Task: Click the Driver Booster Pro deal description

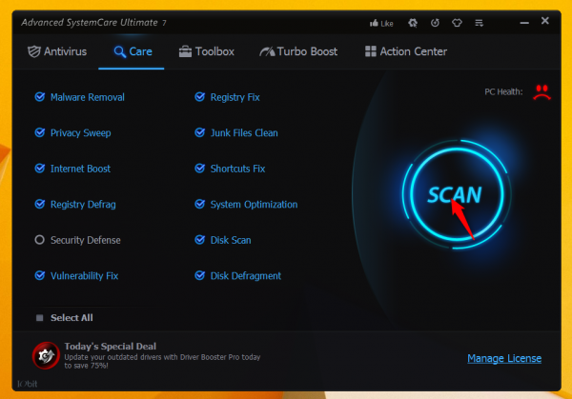Action: [x=162, y=361]
